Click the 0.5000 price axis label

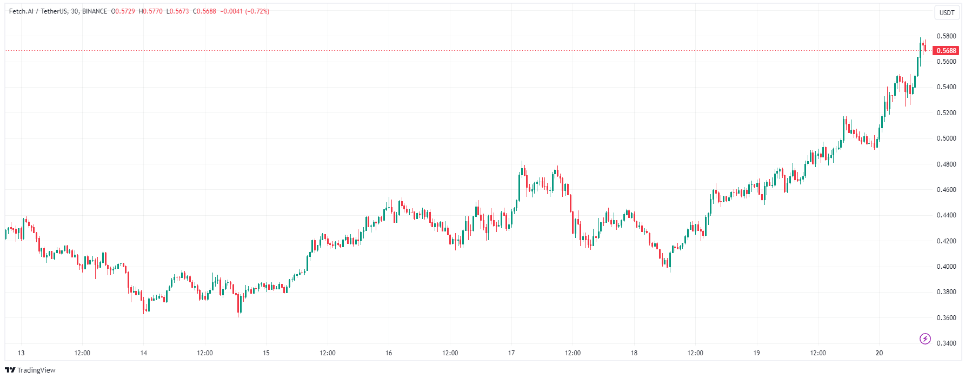pos(946,138)
